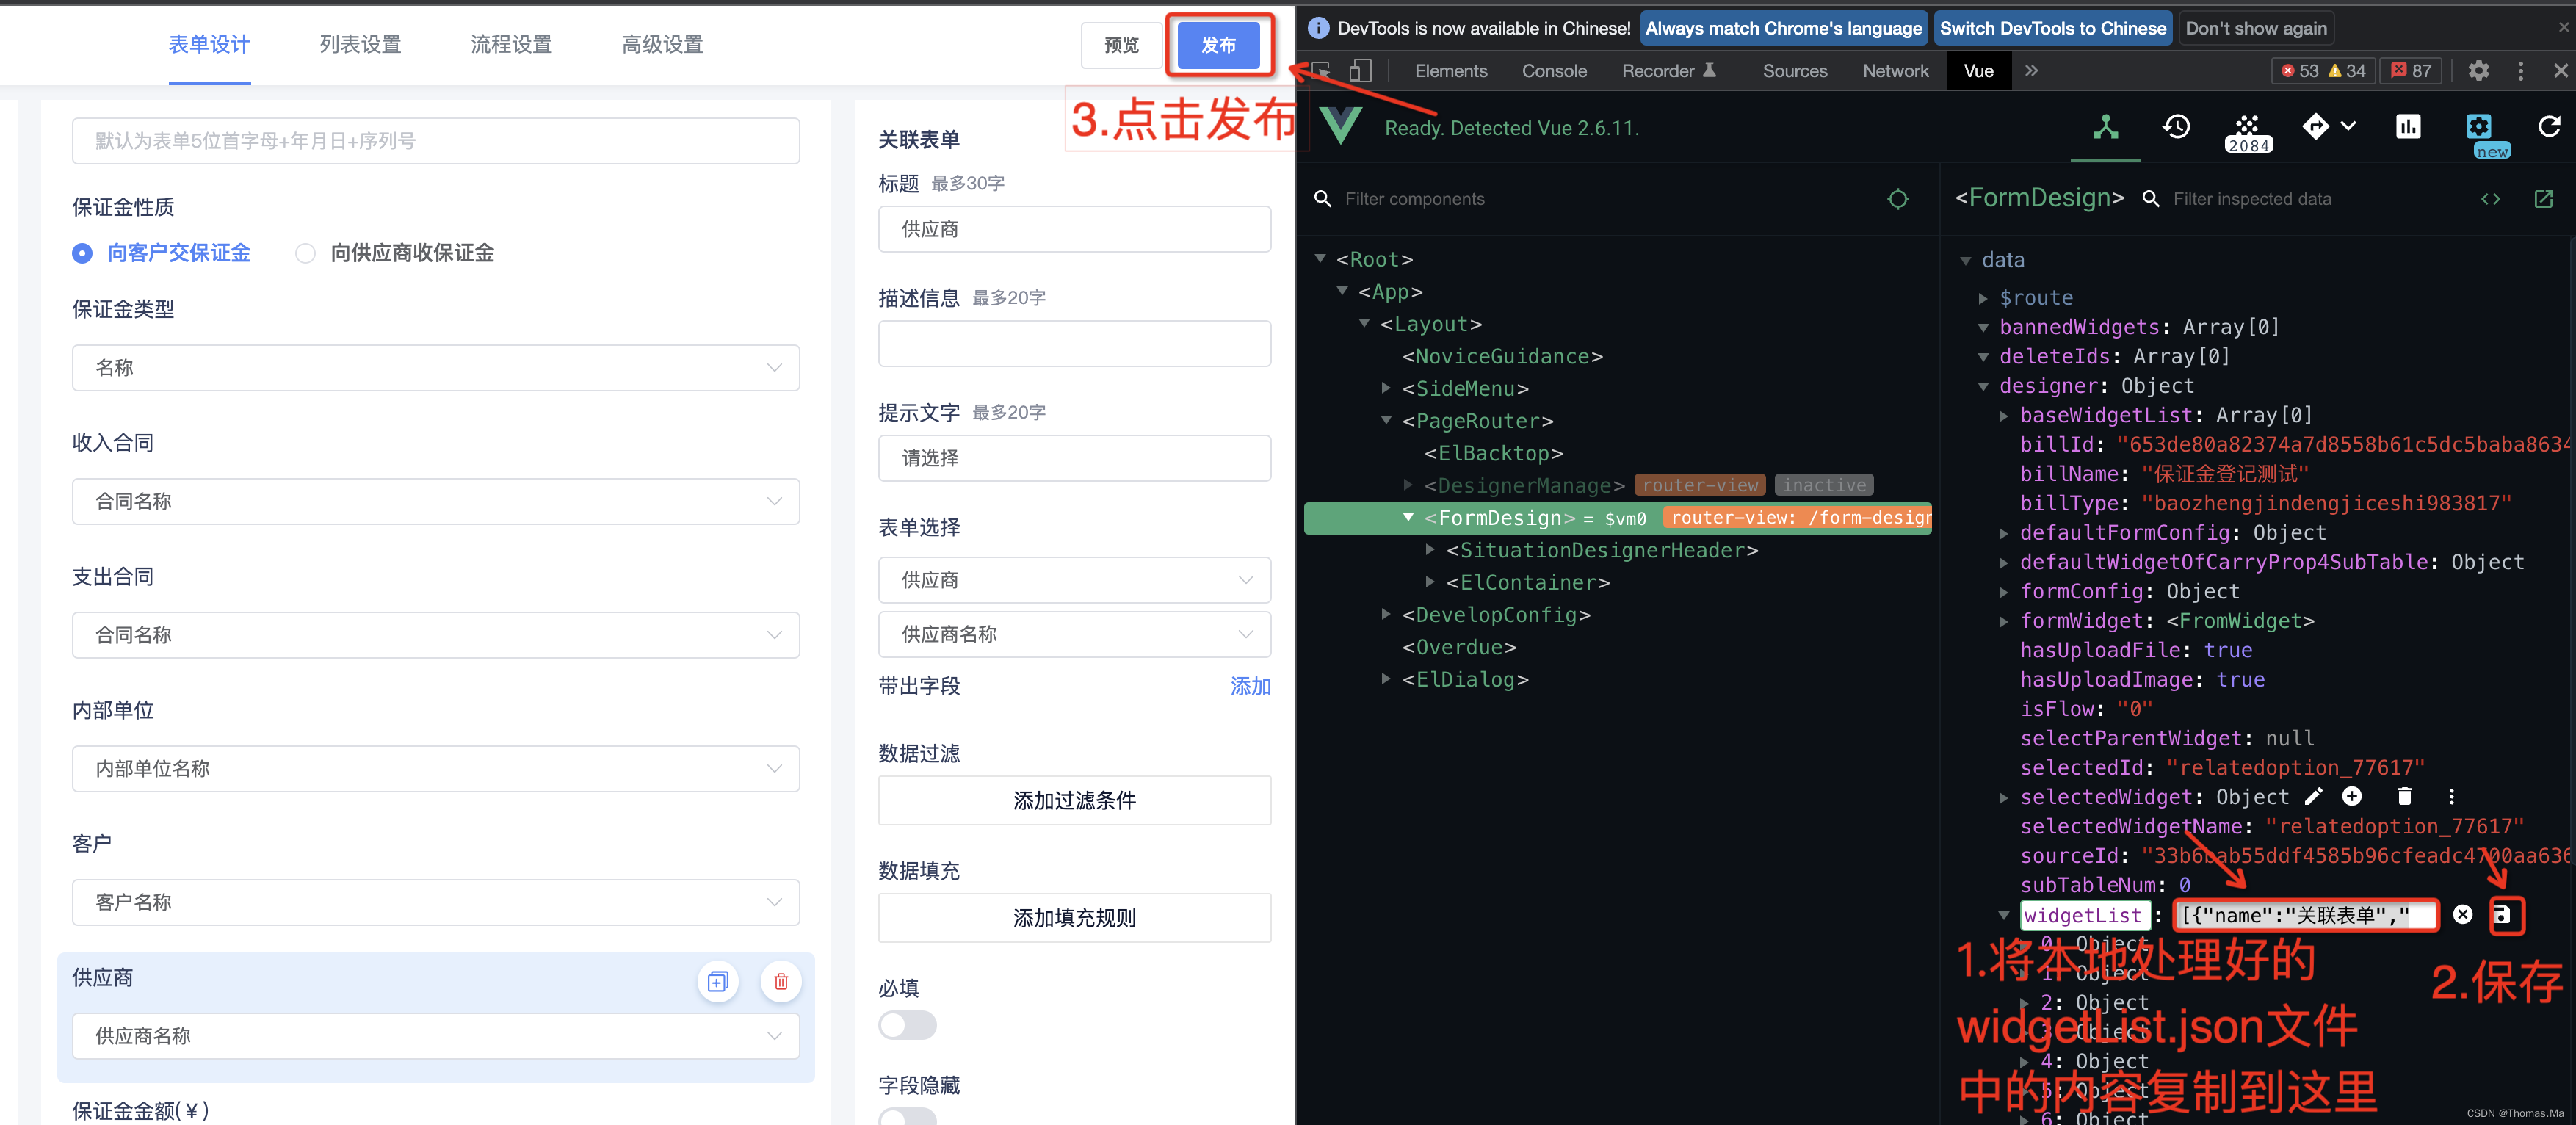Switch to the 表单设计 tab

pos(209,44)
